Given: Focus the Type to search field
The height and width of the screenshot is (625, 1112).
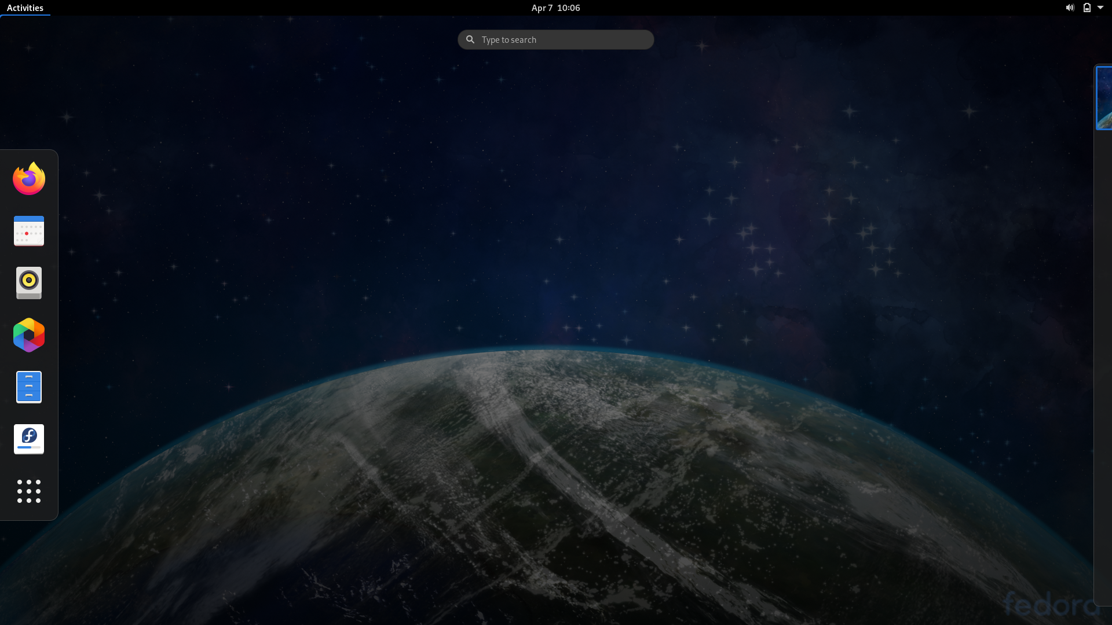Looking at the screenshot, I should [x=556, y=40].
